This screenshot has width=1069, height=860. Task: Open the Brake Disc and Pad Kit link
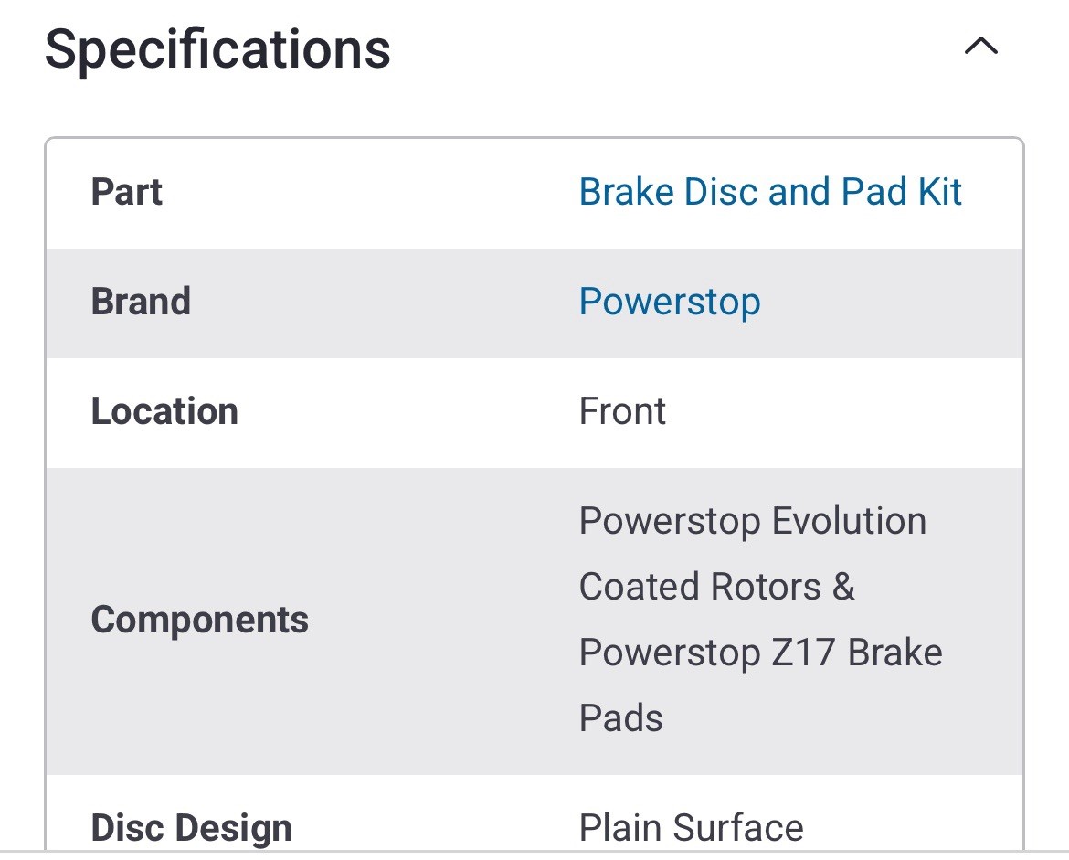point(769,192)
